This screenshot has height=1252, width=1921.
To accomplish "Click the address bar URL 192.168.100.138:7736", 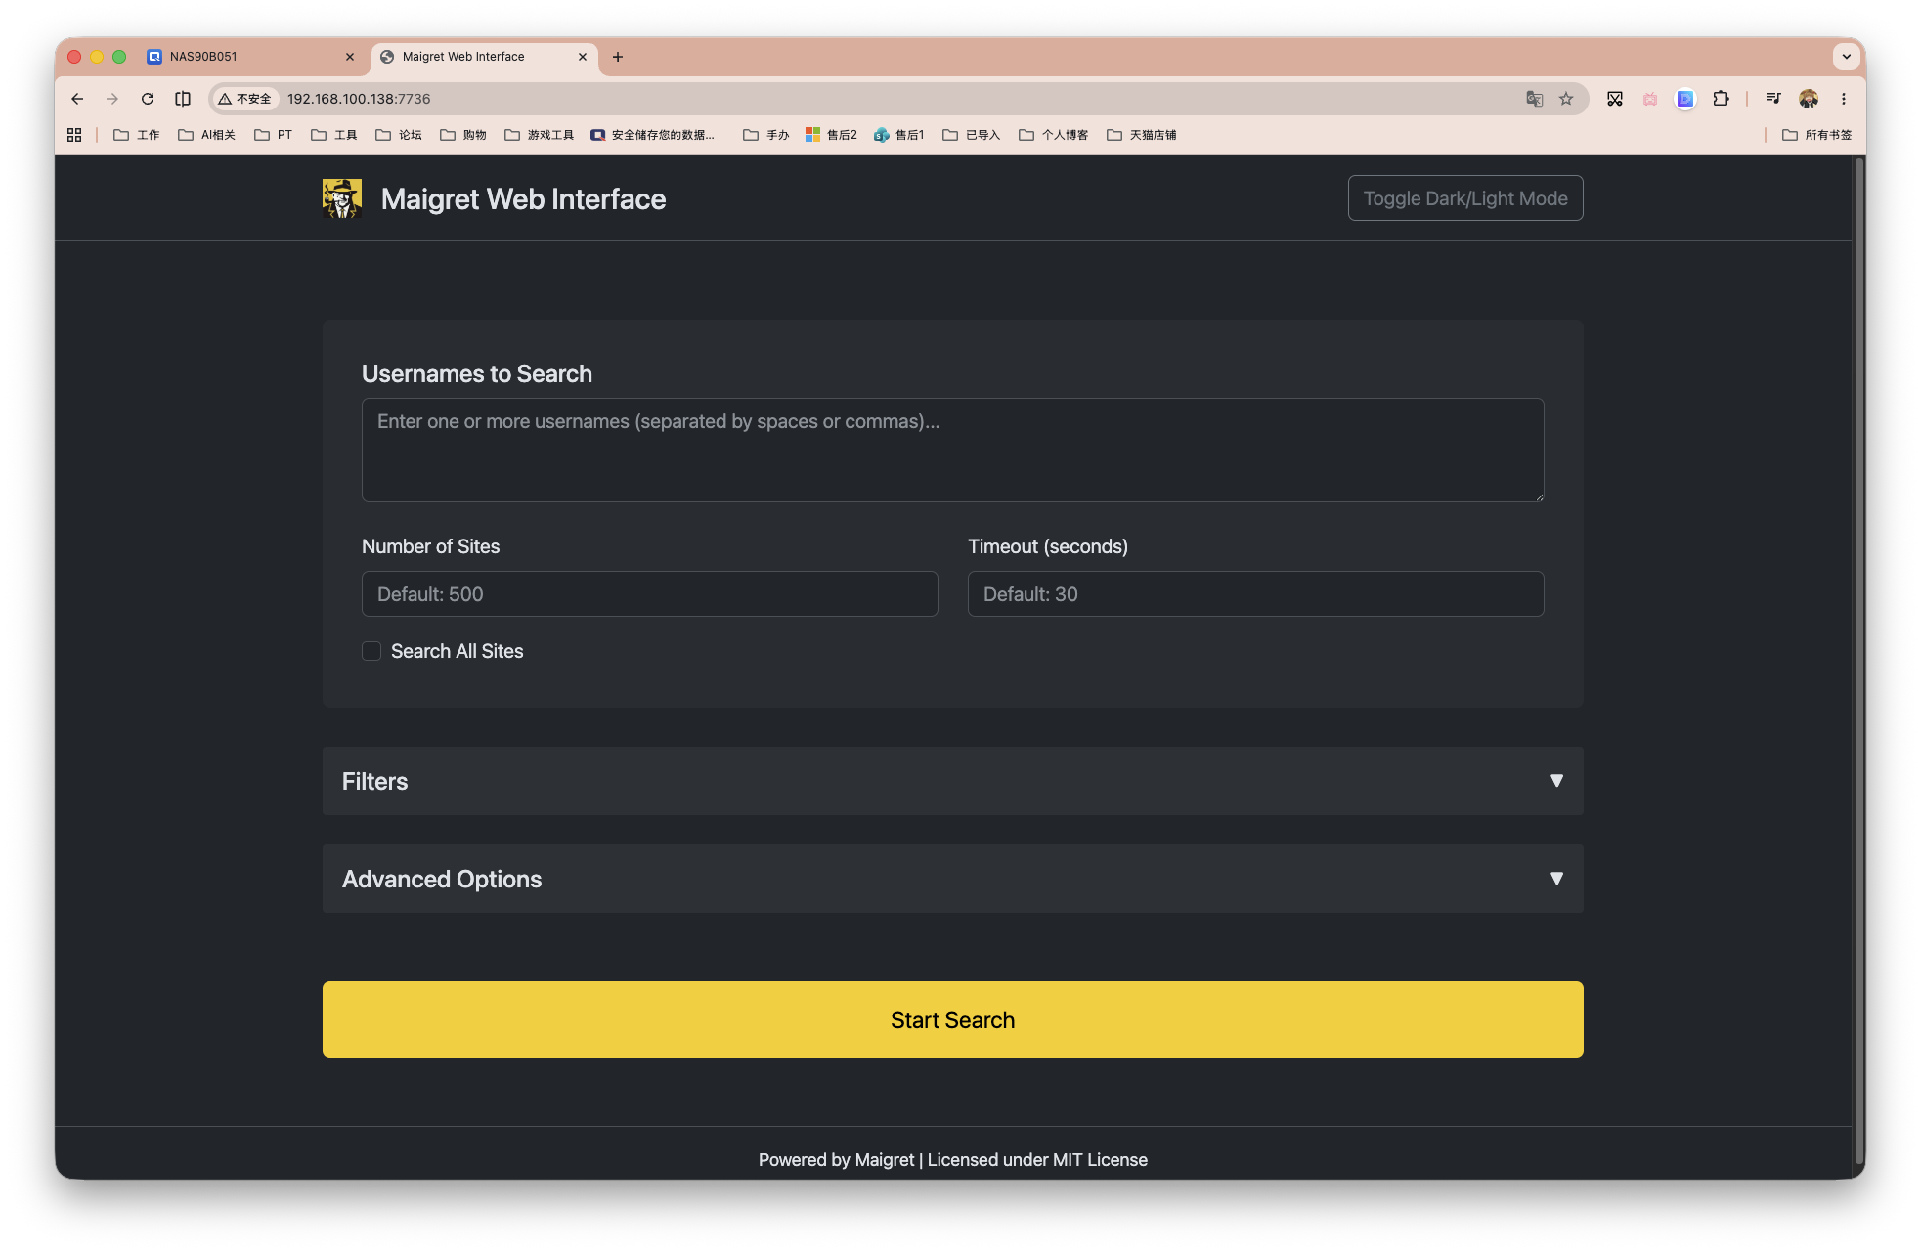I will click(x=359, y=99).
